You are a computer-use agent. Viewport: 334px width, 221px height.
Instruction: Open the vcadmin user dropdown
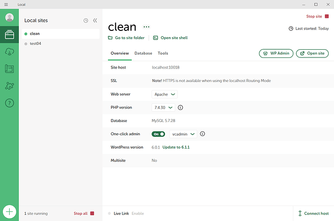click(x=183, y=134)
